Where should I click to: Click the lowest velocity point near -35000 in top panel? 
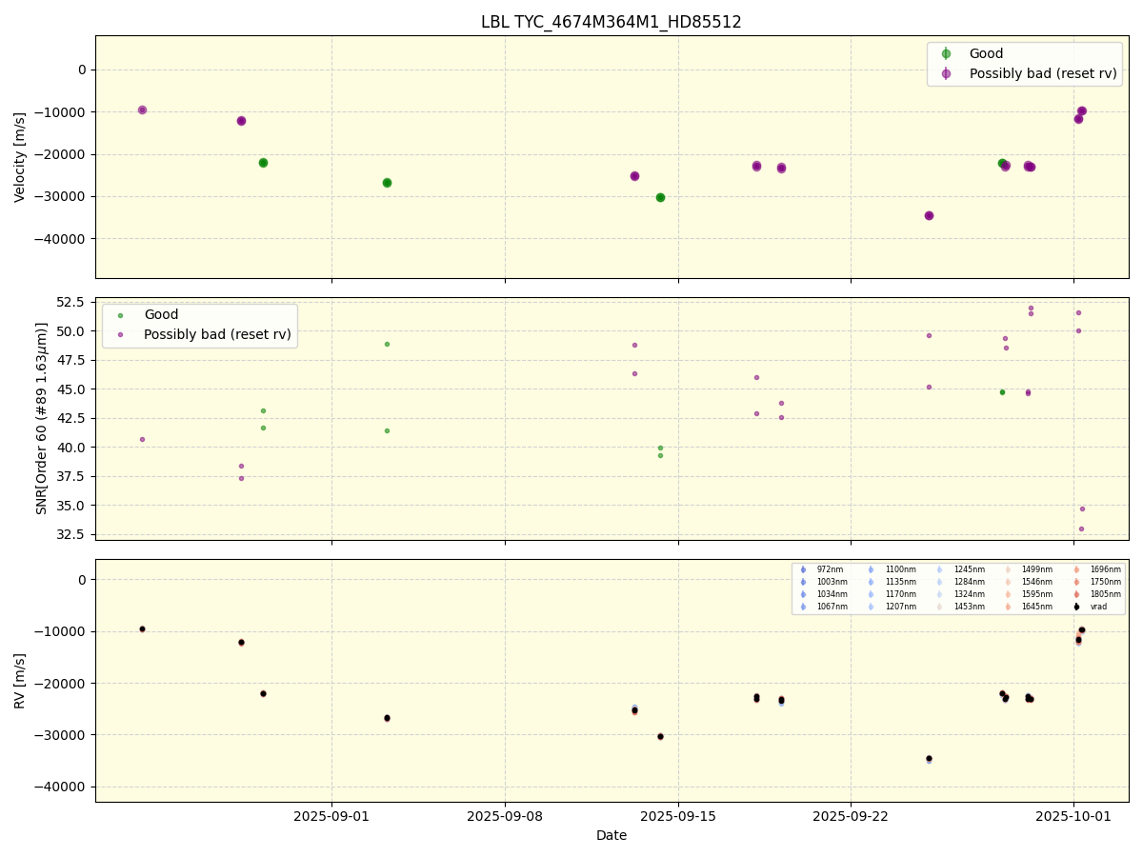[x=929, y=215]
